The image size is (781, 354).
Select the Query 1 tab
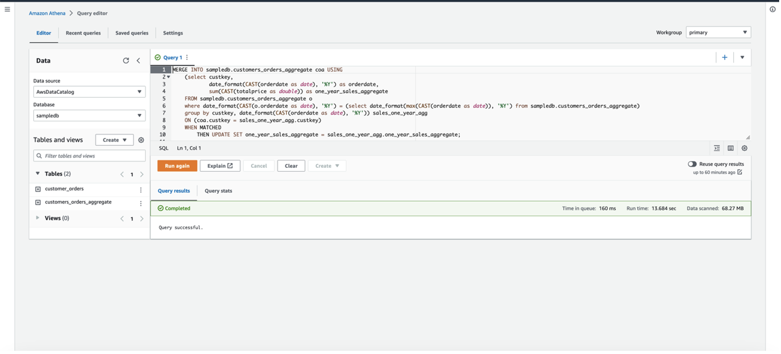[173, 57]
